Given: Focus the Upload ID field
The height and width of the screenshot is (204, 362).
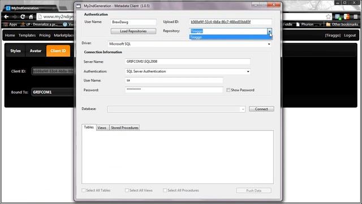Looking at the screenshot, I should [230, 22].
